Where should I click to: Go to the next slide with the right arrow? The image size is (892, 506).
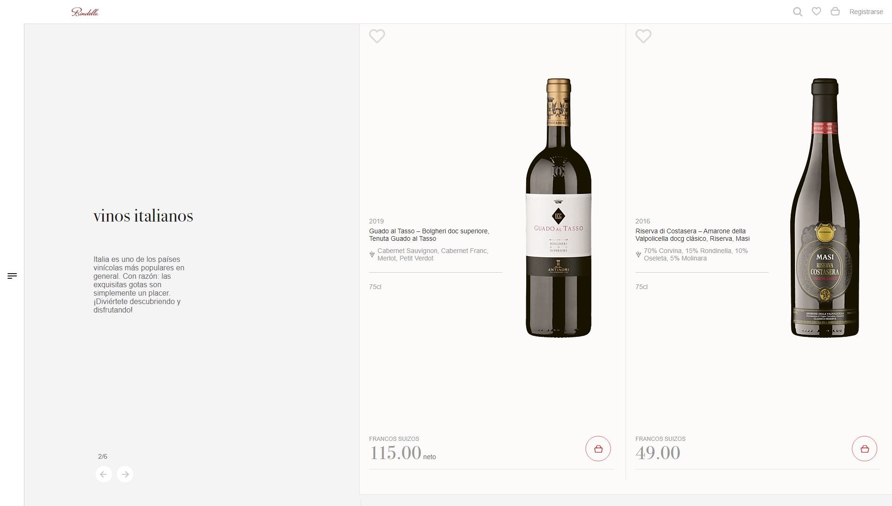(x=125, y=474)
